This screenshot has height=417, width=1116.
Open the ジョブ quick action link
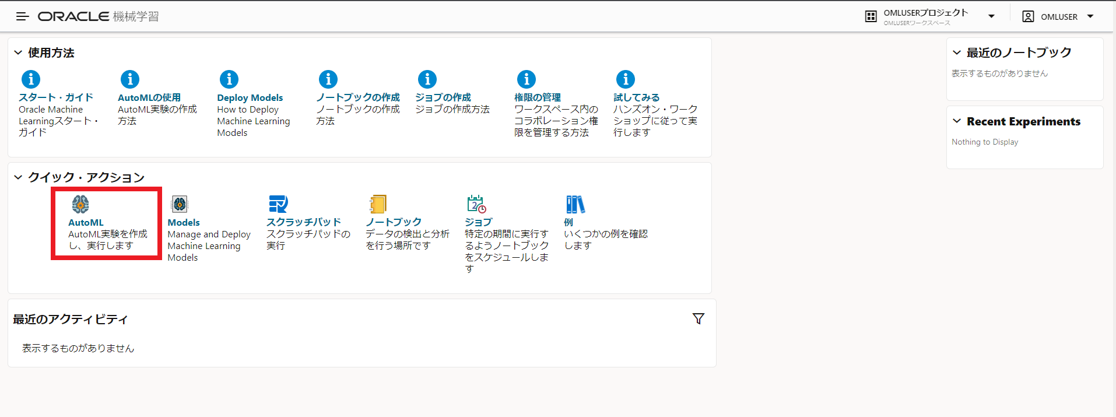point(479,222)
